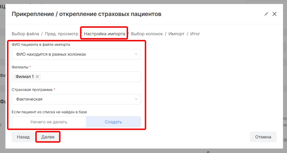
Task: Click the Филиал 1 tag label
Action: pos(25,77)
